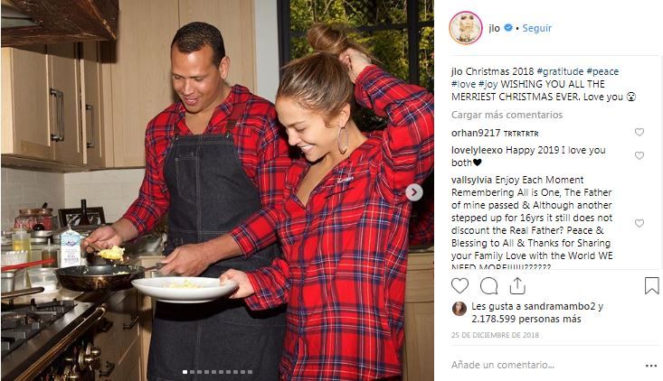Screen dimensions: 663x381
Task: View the list of 2.178.599 other likers
Action: click(526, 319)
